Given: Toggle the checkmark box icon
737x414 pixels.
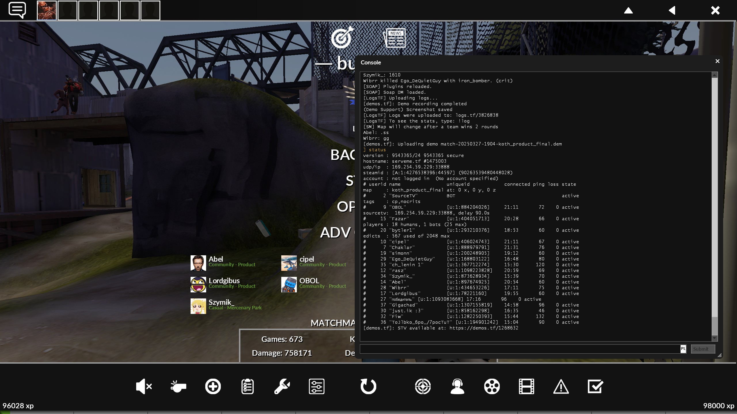Looking at the screenshot, I should 595,386.
